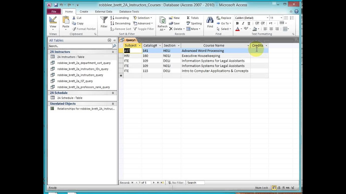This screenshot has width=346, height=194.
Task: Go to the first record navigation button
Action: pos(132,183)
